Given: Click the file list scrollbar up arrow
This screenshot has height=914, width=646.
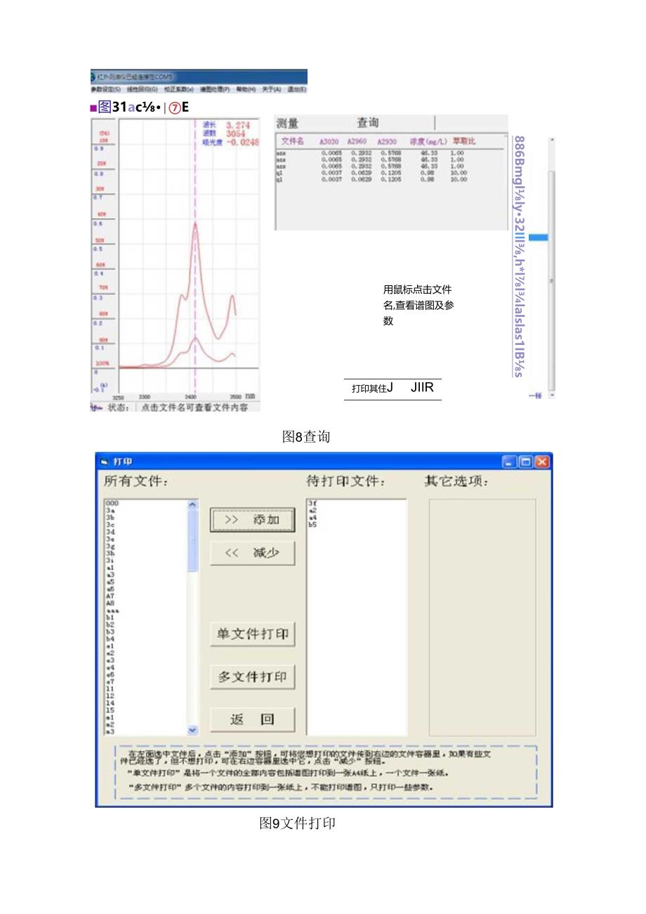Looking at the screenshot, I should pos(192,503).
